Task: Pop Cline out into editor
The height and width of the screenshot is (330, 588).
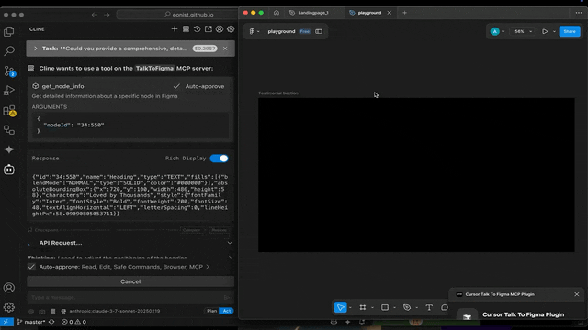Action: click(209, 28)
